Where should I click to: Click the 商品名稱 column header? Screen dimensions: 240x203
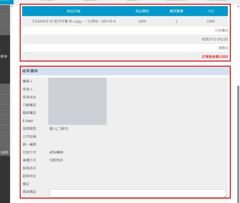[x=74, y=11]
